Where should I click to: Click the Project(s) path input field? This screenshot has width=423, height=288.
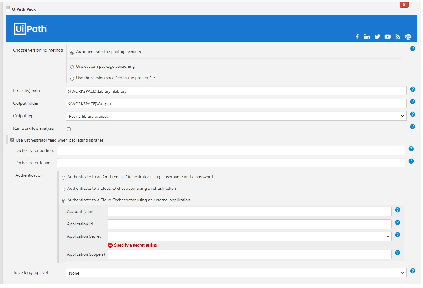[x=236, y=91]
